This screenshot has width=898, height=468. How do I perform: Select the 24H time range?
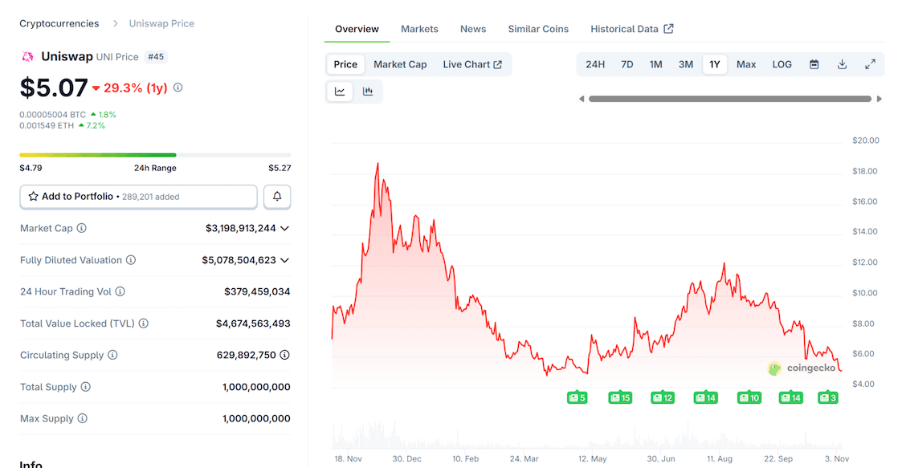click(x=595, y=64)
